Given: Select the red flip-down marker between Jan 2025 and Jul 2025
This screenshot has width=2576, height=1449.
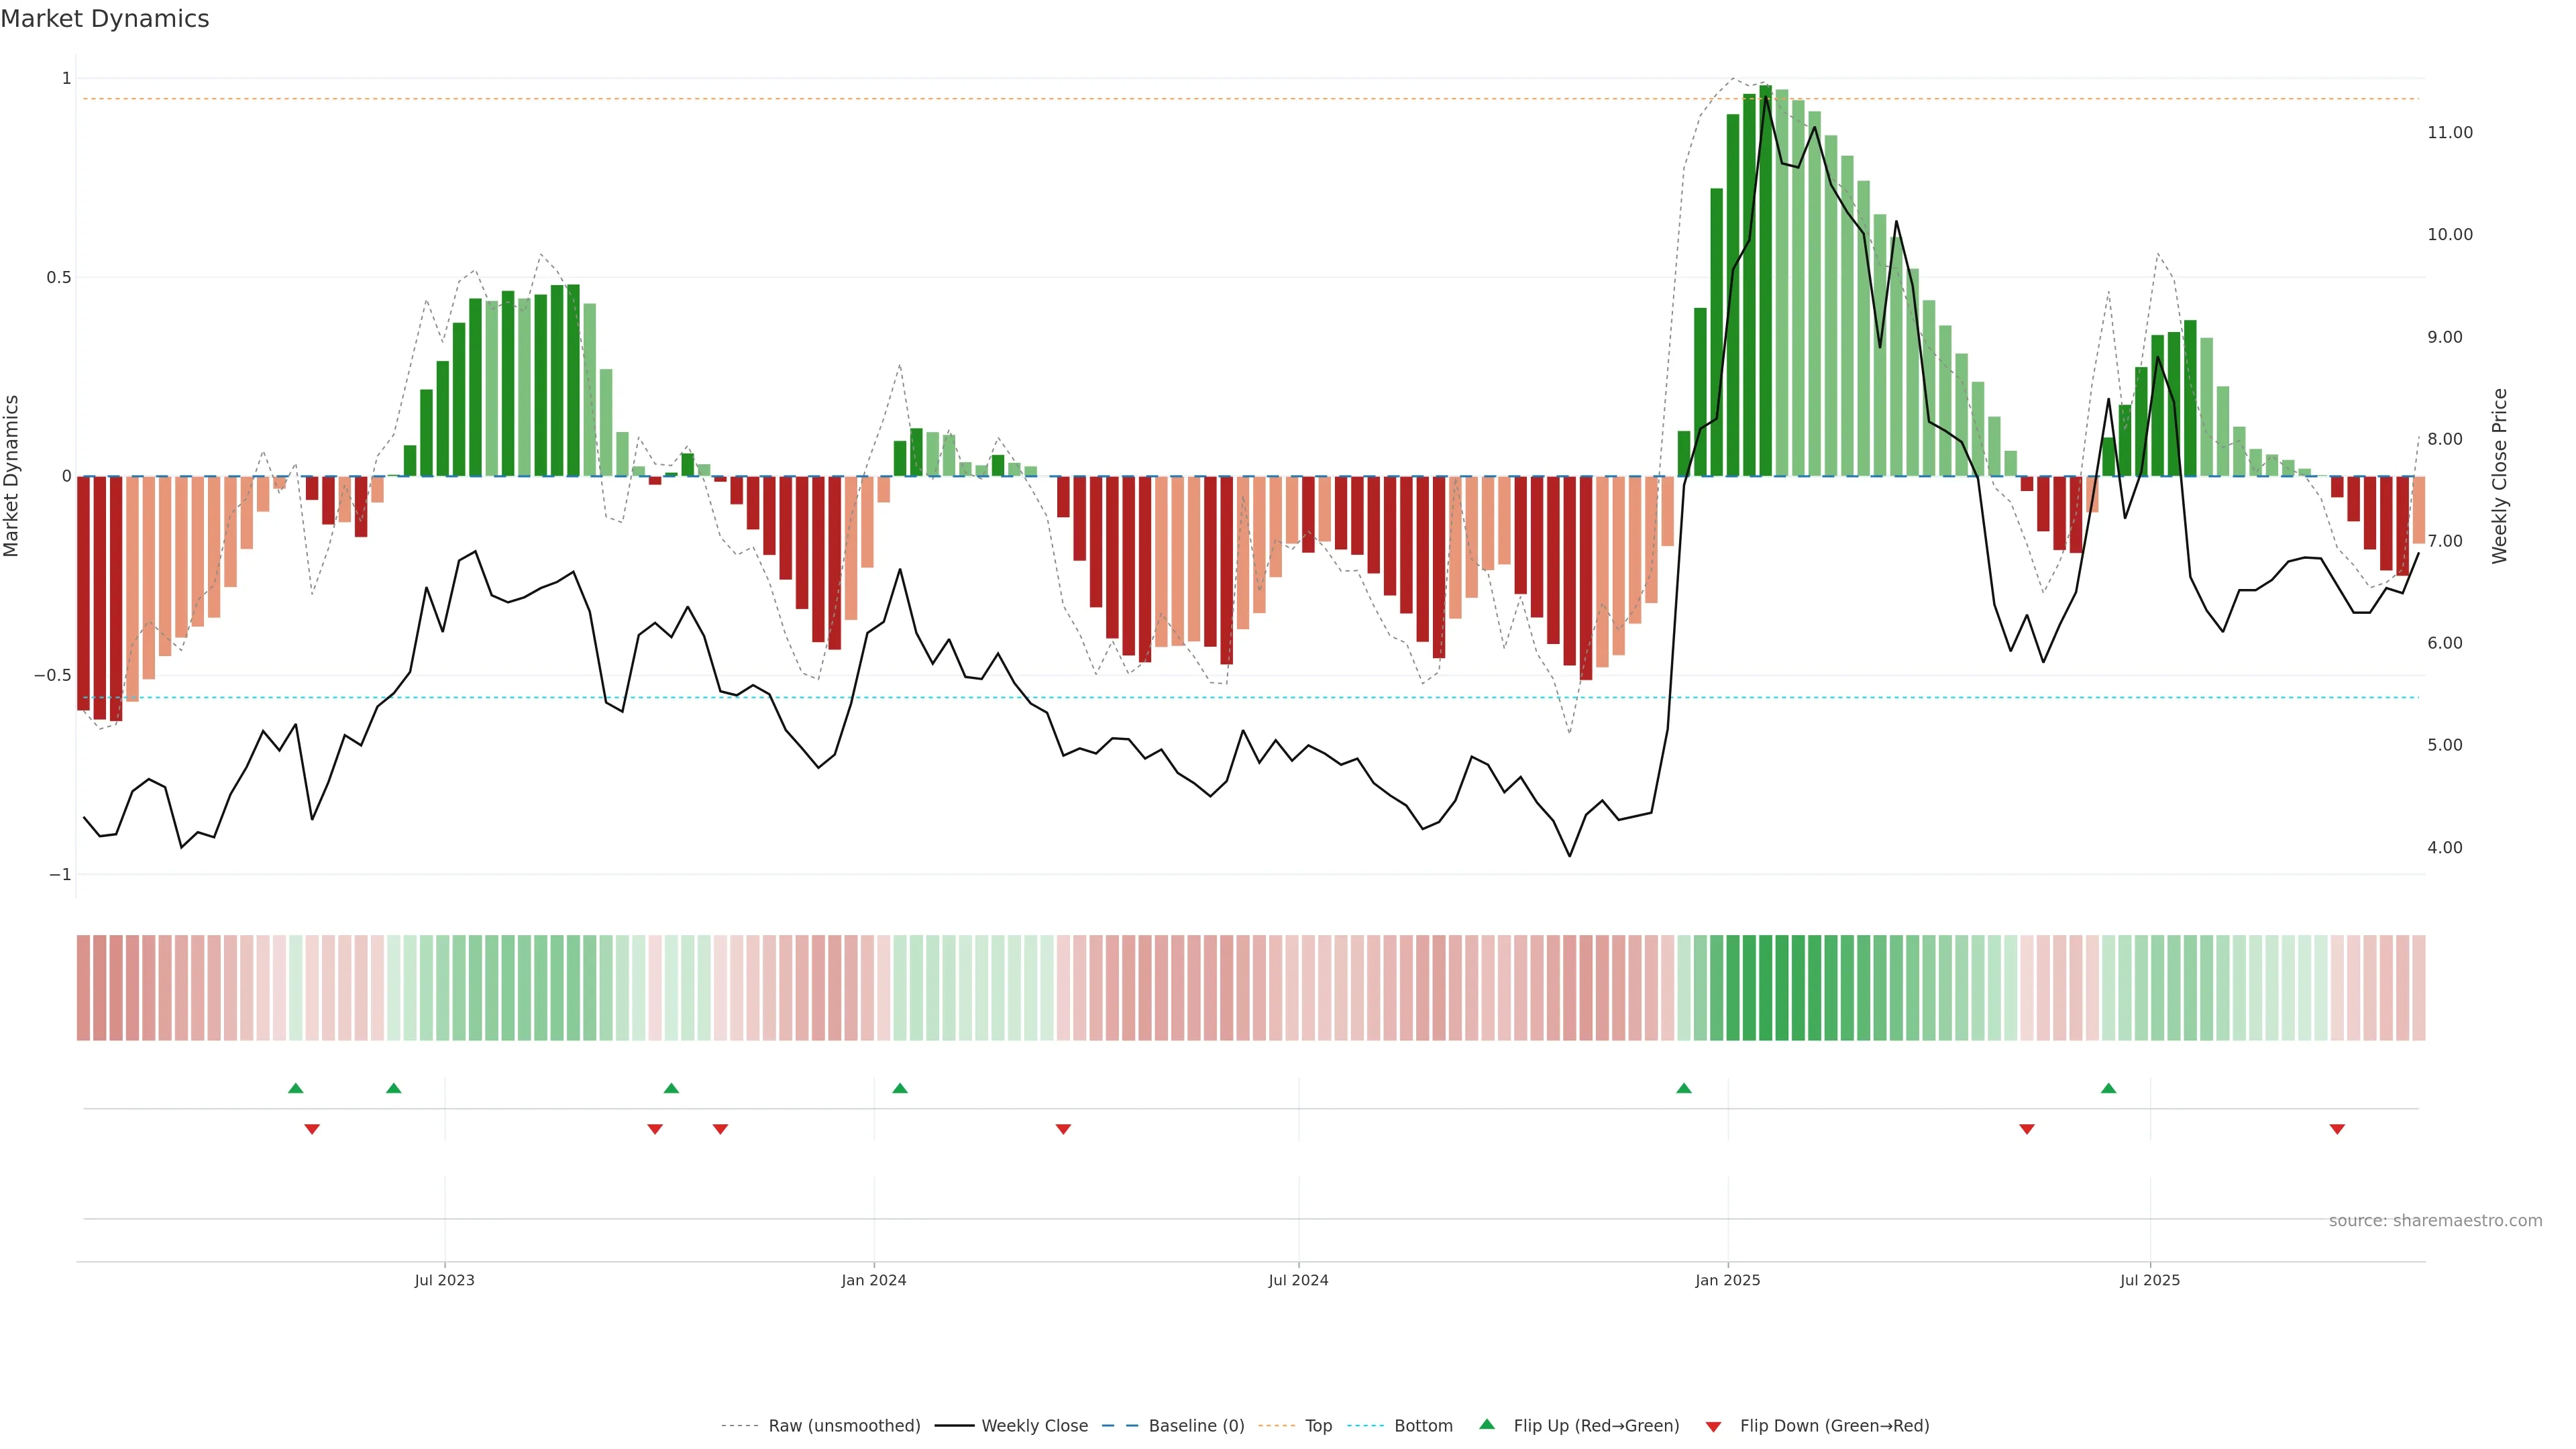Looking at the screenshot, I should 2027,1129.
